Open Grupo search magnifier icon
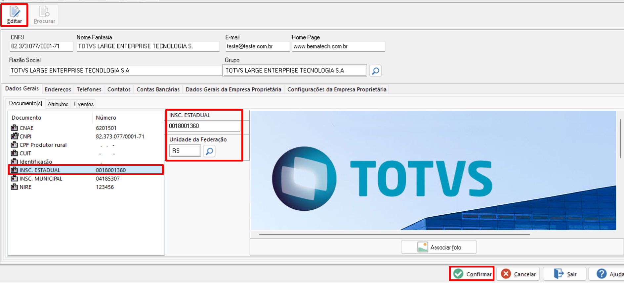624x283 pixels. 375,71
